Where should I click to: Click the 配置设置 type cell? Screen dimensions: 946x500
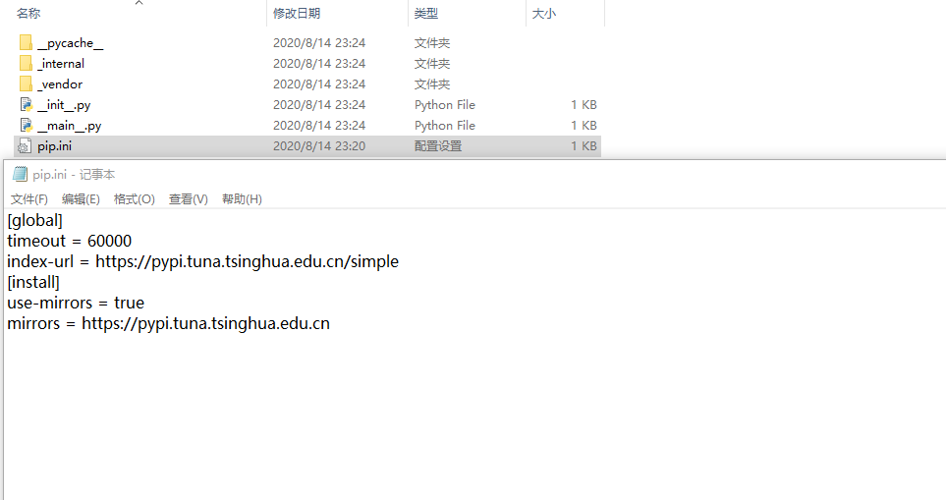(x=438, y=146)
